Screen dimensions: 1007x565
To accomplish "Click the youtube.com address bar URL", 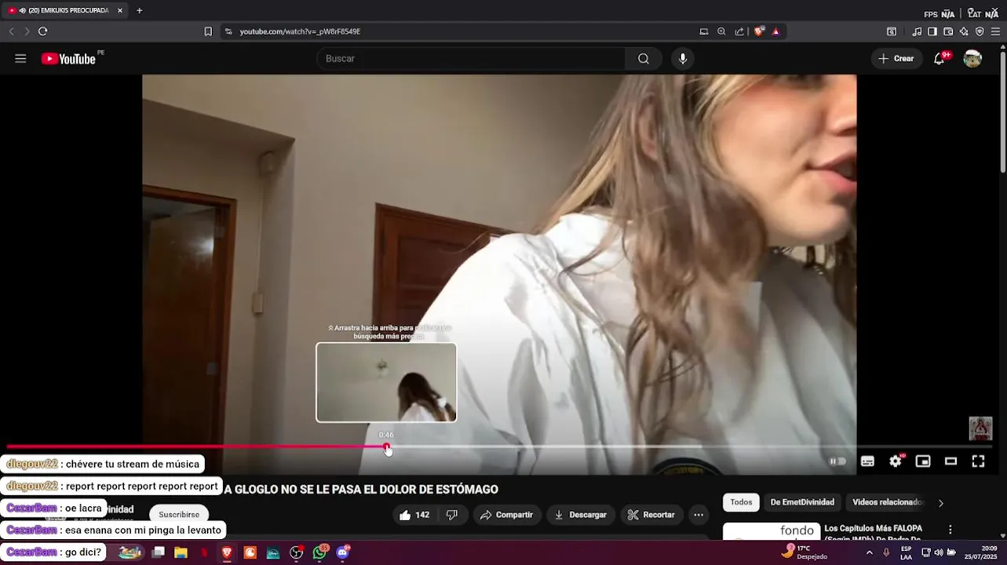I will coord(300,31).
